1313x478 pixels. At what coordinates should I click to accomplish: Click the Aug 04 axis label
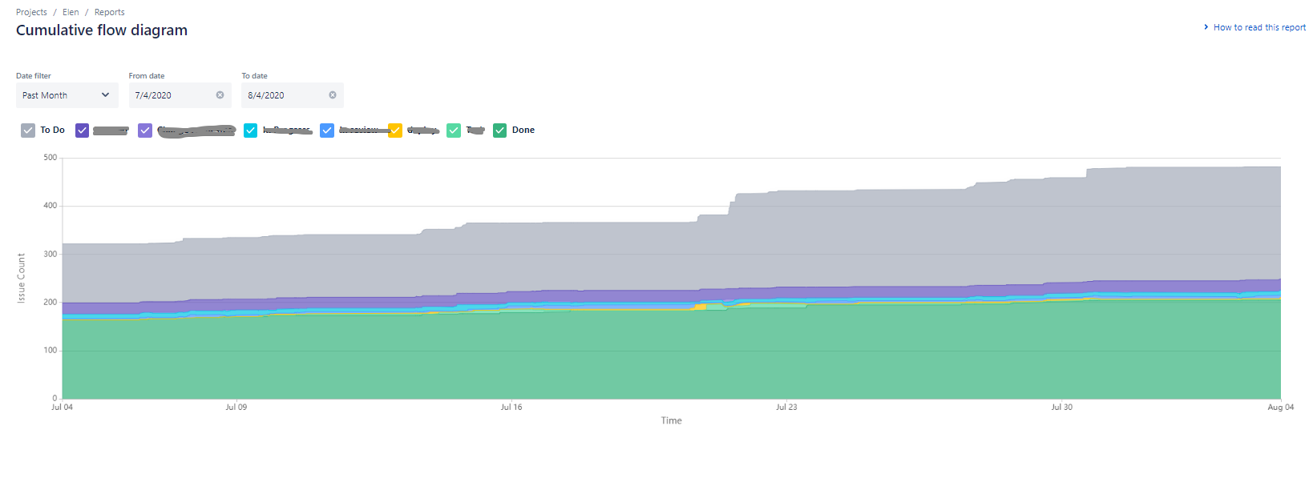[1280, 408]
